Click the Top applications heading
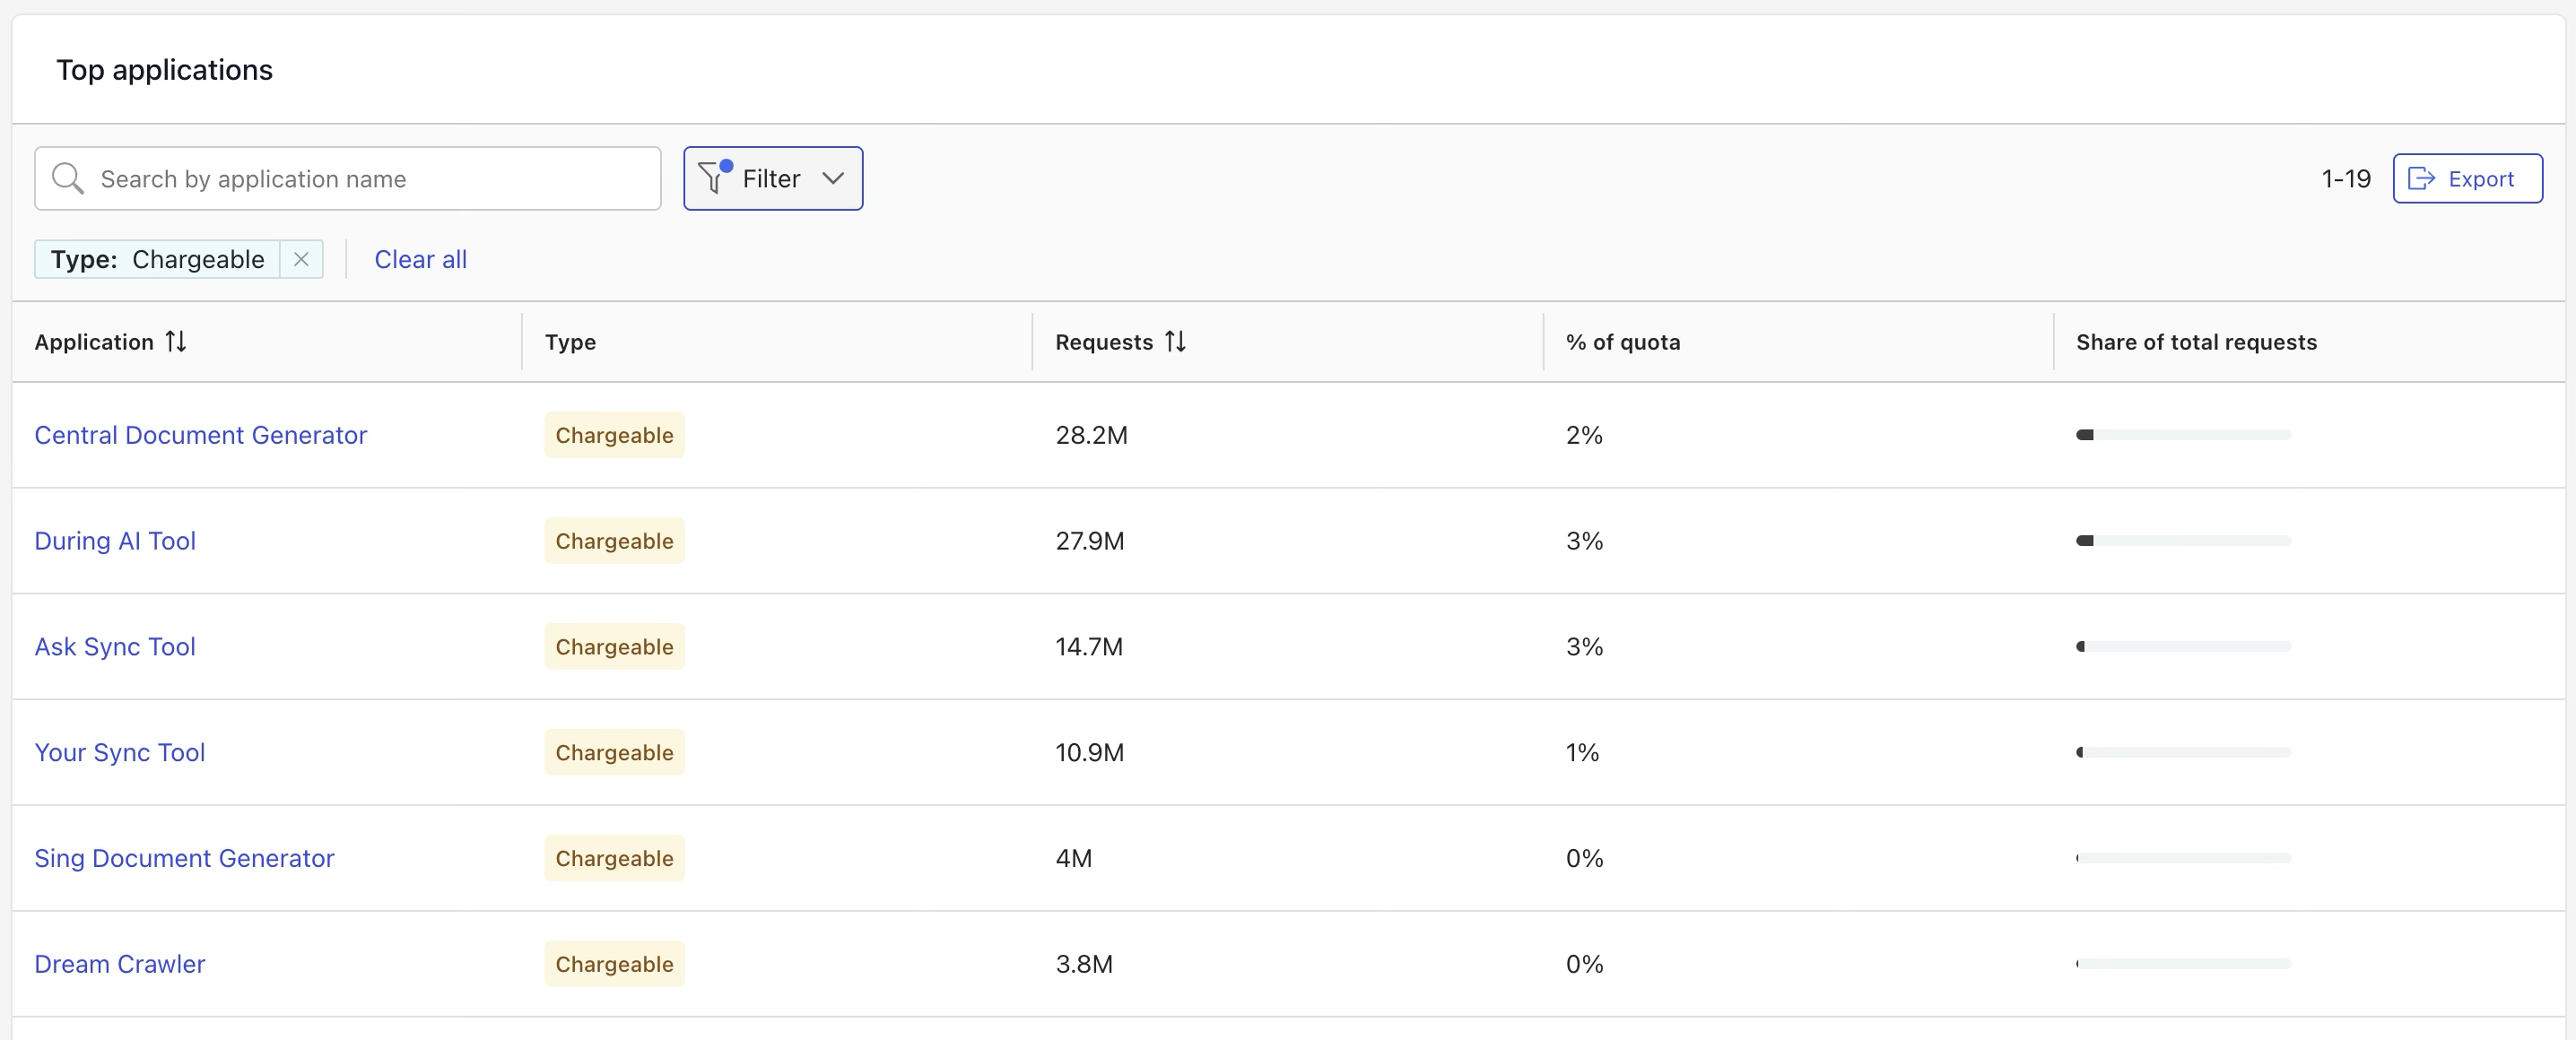This screenshot has width=2576, height=1040. point(164,70)
